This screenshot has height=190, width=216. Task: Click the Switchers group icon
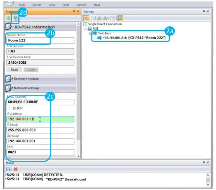pos(95,33)
